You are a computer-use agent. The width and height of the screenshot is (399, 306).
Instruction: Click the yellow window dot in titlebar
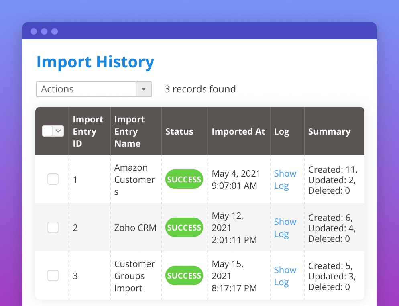tap(44, 31)
